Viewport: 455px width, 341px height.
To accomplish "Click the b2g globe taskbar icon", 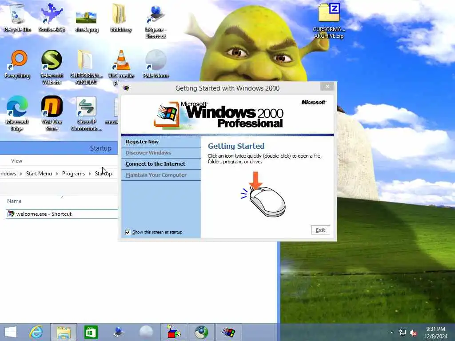I will pyautogui.click(x=118, y=332).
